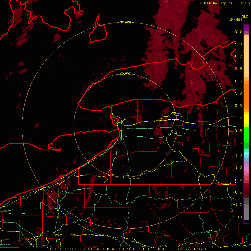
Task: Click the 3.4 legend value
Action: 238,131
